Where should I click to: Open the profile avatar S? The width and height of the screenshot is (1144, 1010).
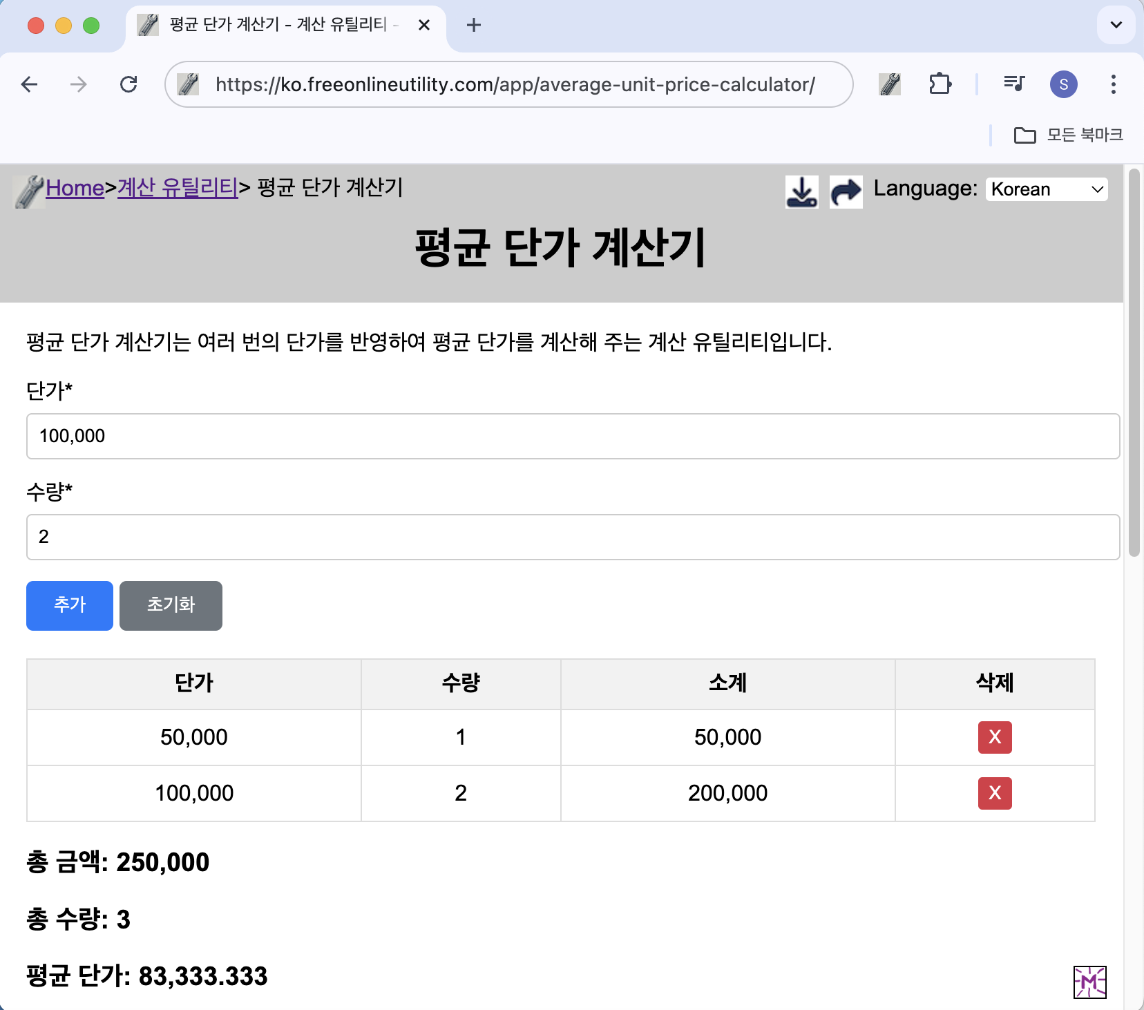click(1064, 84)
